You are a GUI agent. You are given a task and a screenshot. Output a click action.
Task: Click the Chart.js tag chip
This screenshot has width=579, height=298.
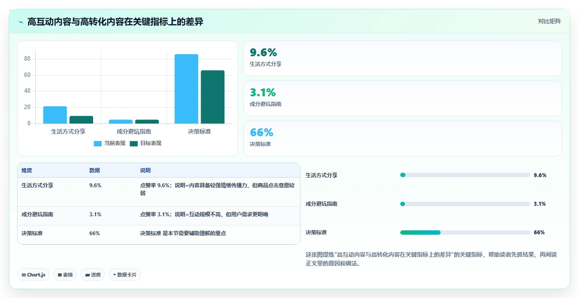34,275
